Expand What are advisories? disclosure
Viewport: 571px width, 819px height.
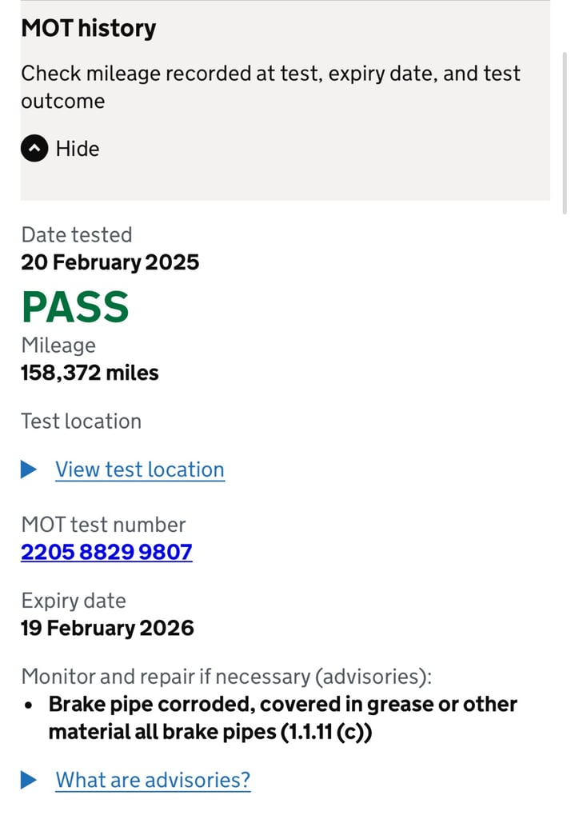tap(153, 780)
